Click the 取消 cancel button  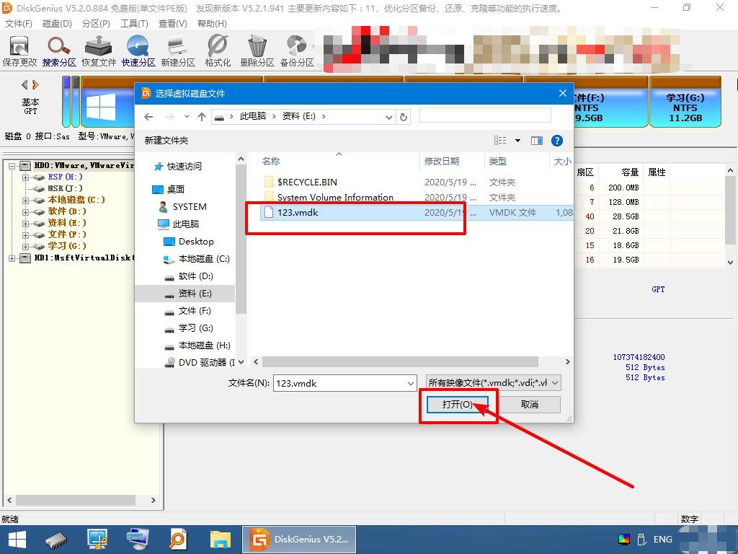point(530,404)
